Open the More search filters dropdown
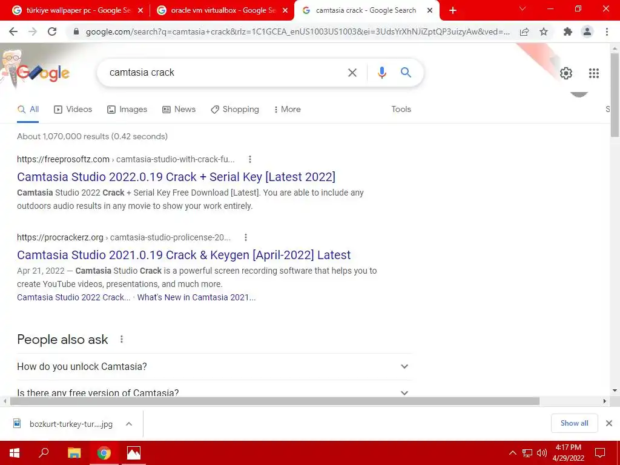Screen dimensions: 620x465 tap(287, 109)
